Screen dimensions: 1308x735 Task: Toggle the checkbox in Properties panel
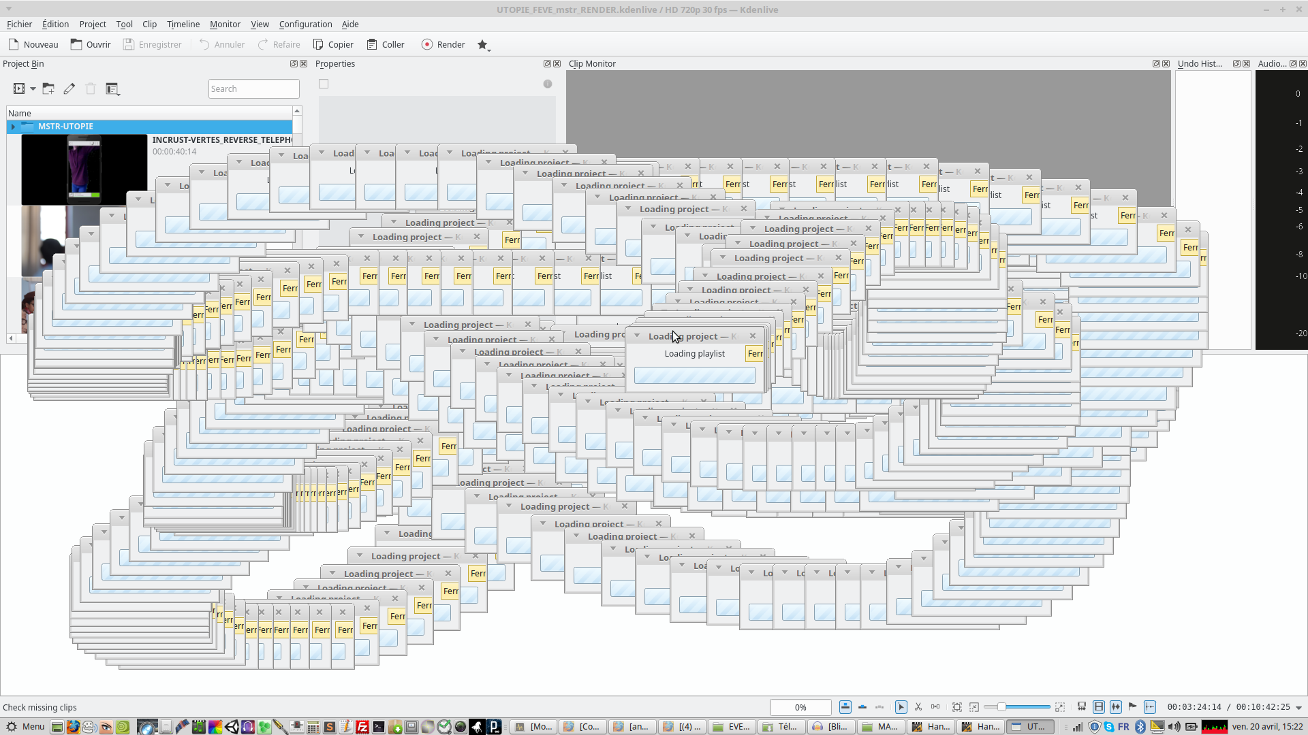[x=324, y=84]
